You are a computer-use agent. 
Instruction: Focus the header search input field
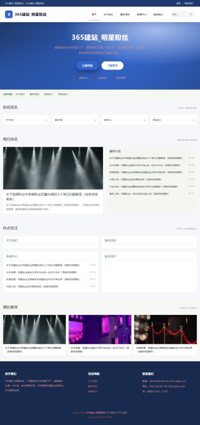tap(179, 15)
